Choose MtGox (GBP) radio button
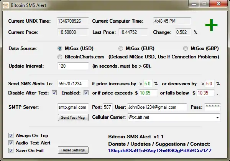Image resolution: width=230 pixels, height=161 pixels. pyautogui.click(x=186, y=48)
